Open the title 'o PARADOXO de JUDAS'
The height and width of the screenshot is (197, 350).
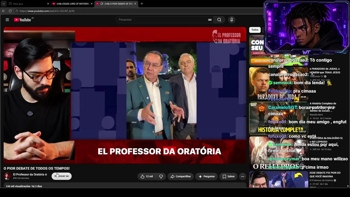325,71
